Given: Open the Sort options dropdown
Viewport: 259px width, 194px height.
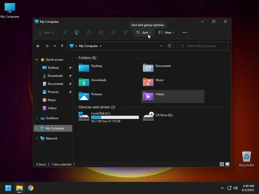Looking at the screenshot, I should [x=144, y=33].
